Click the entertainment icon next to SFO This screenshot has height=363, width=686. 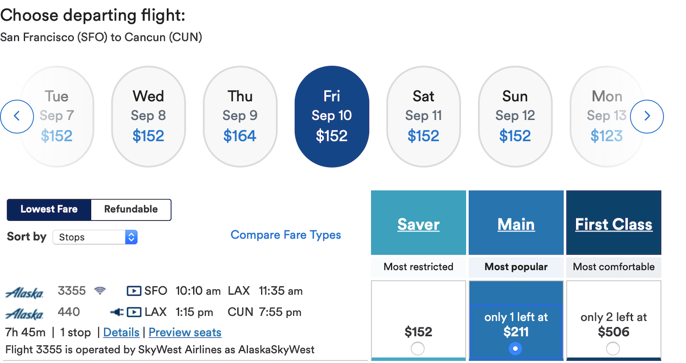pyautogui.click(x=134, y=291)
